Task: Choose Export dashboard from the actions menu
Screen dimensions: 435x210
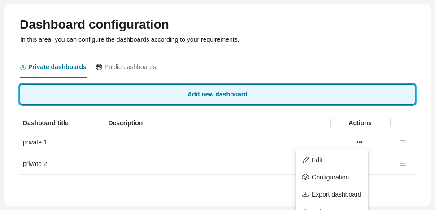Action: coord(332,194)
